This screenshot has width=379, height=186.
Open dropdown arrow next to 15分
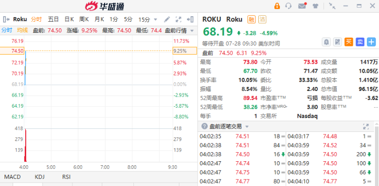click(x=156, y=19)
